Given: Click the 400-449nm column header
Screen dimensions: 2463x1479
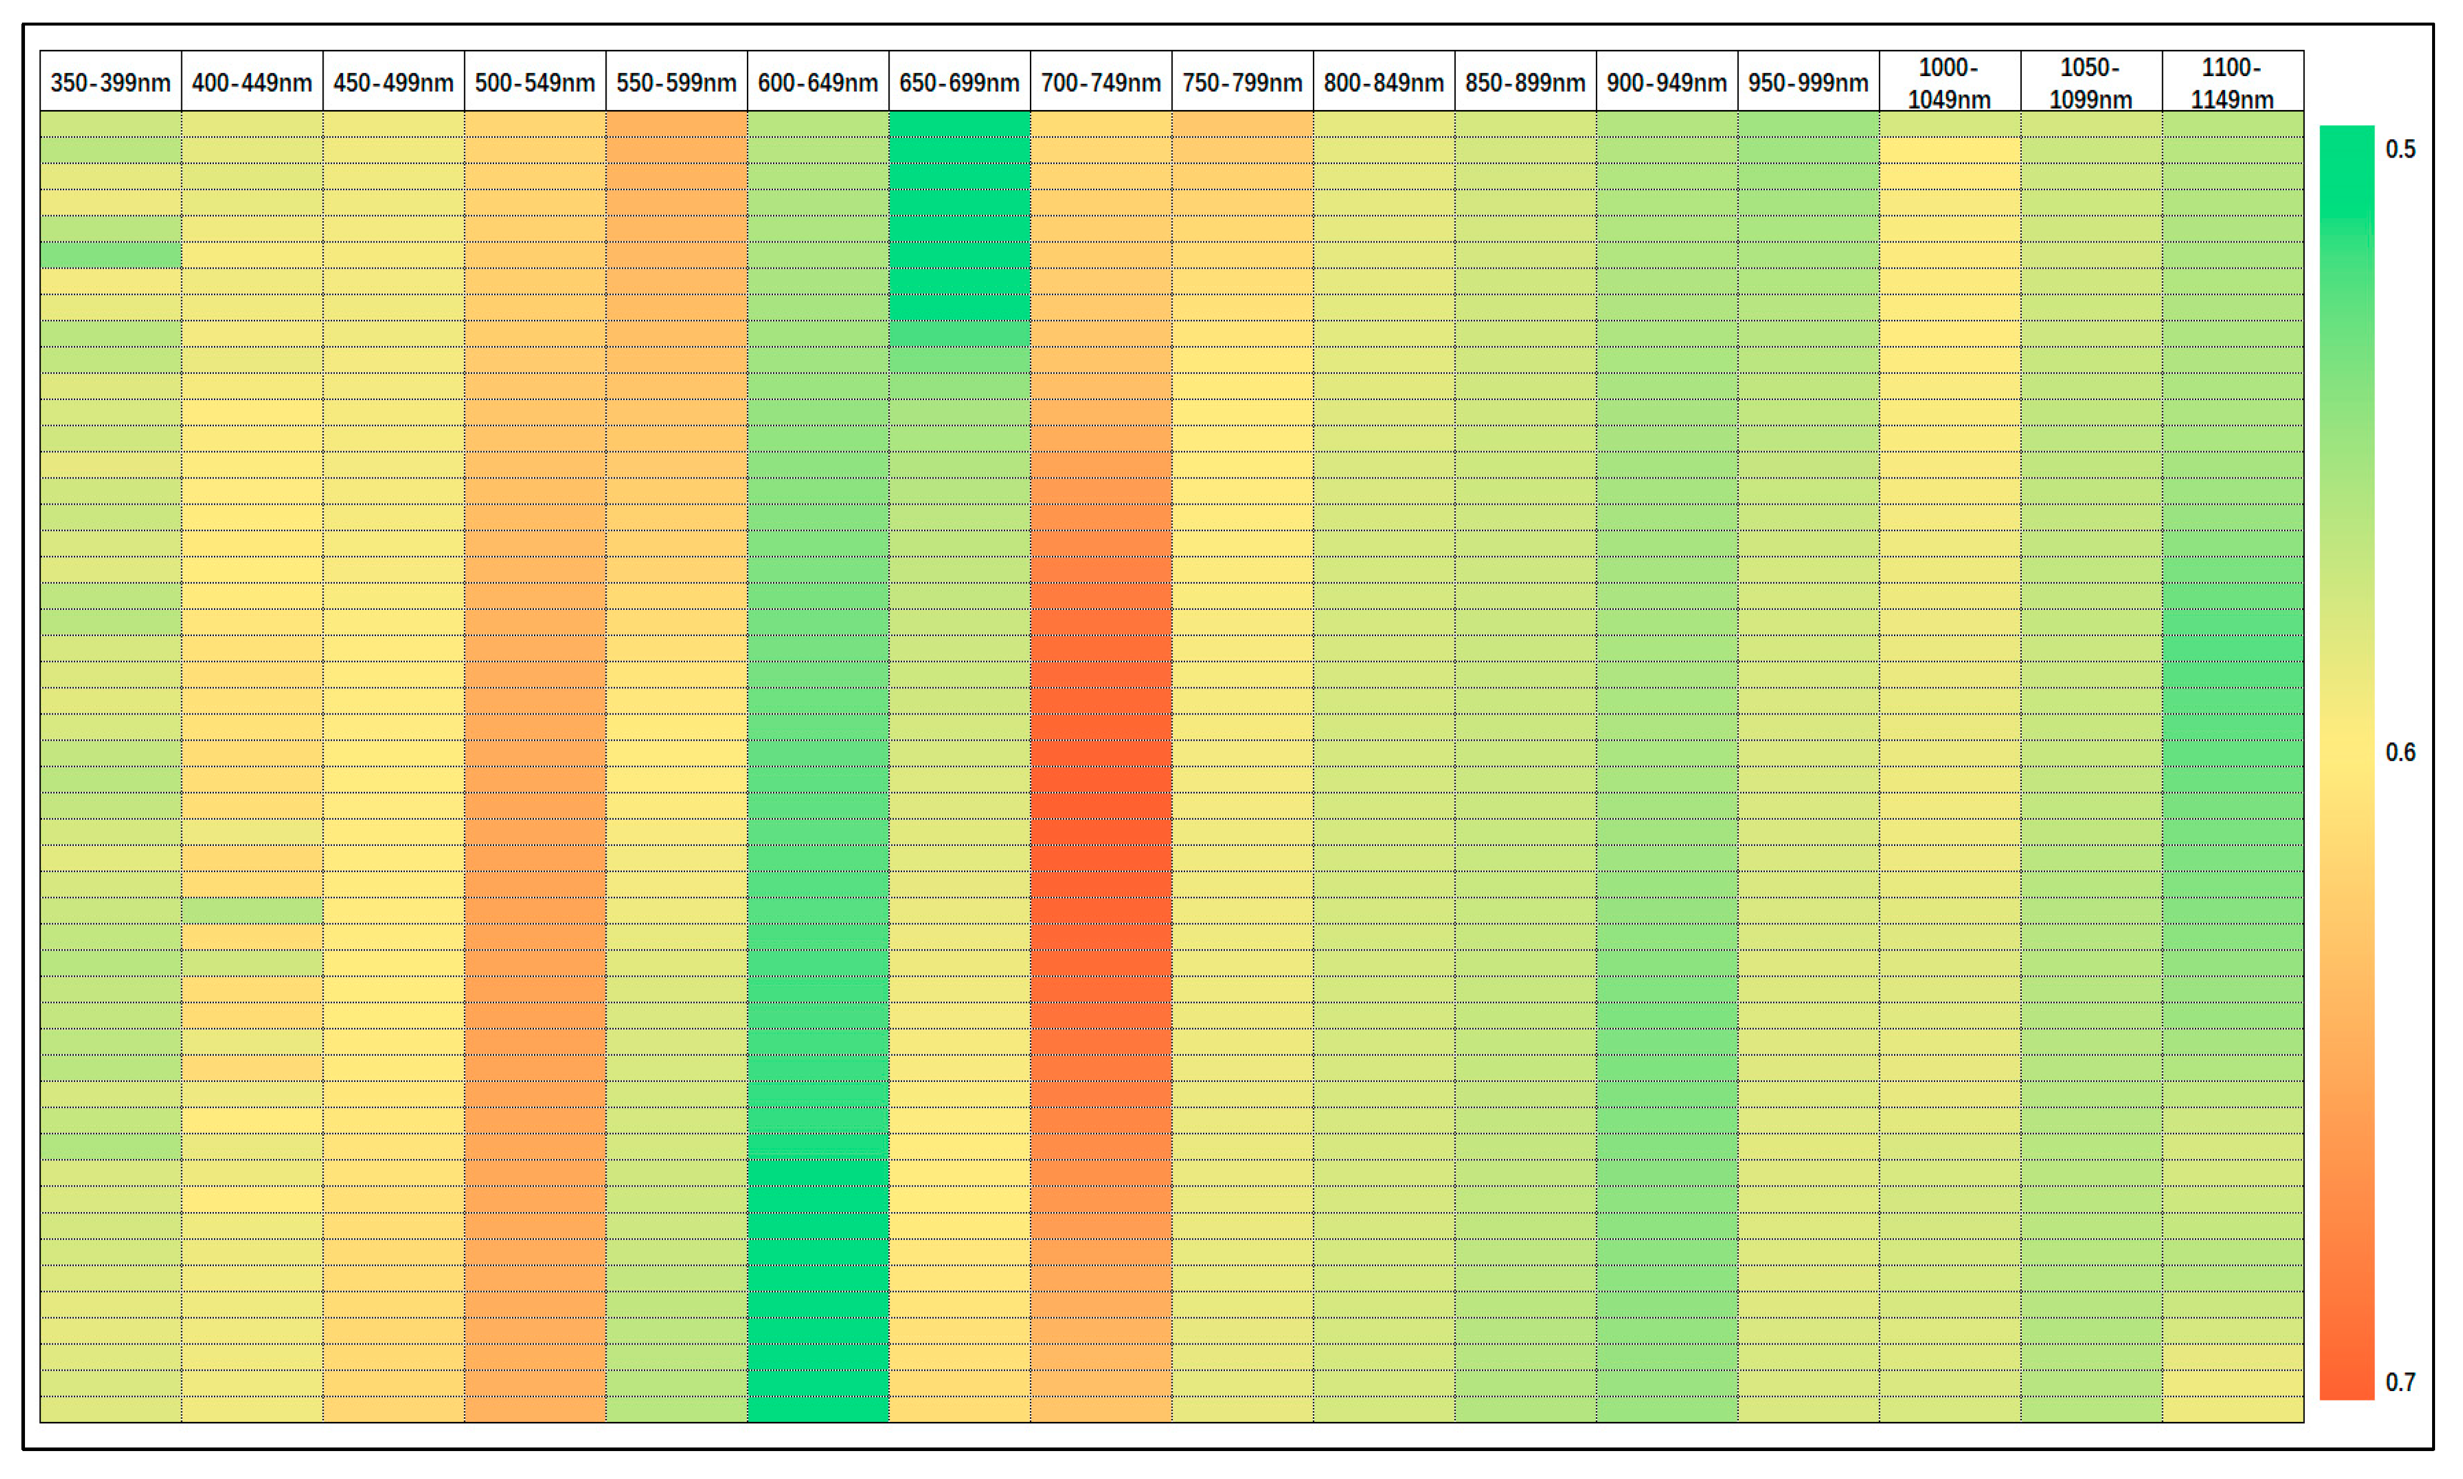Looking at the screenshot, I should (252, 81).
